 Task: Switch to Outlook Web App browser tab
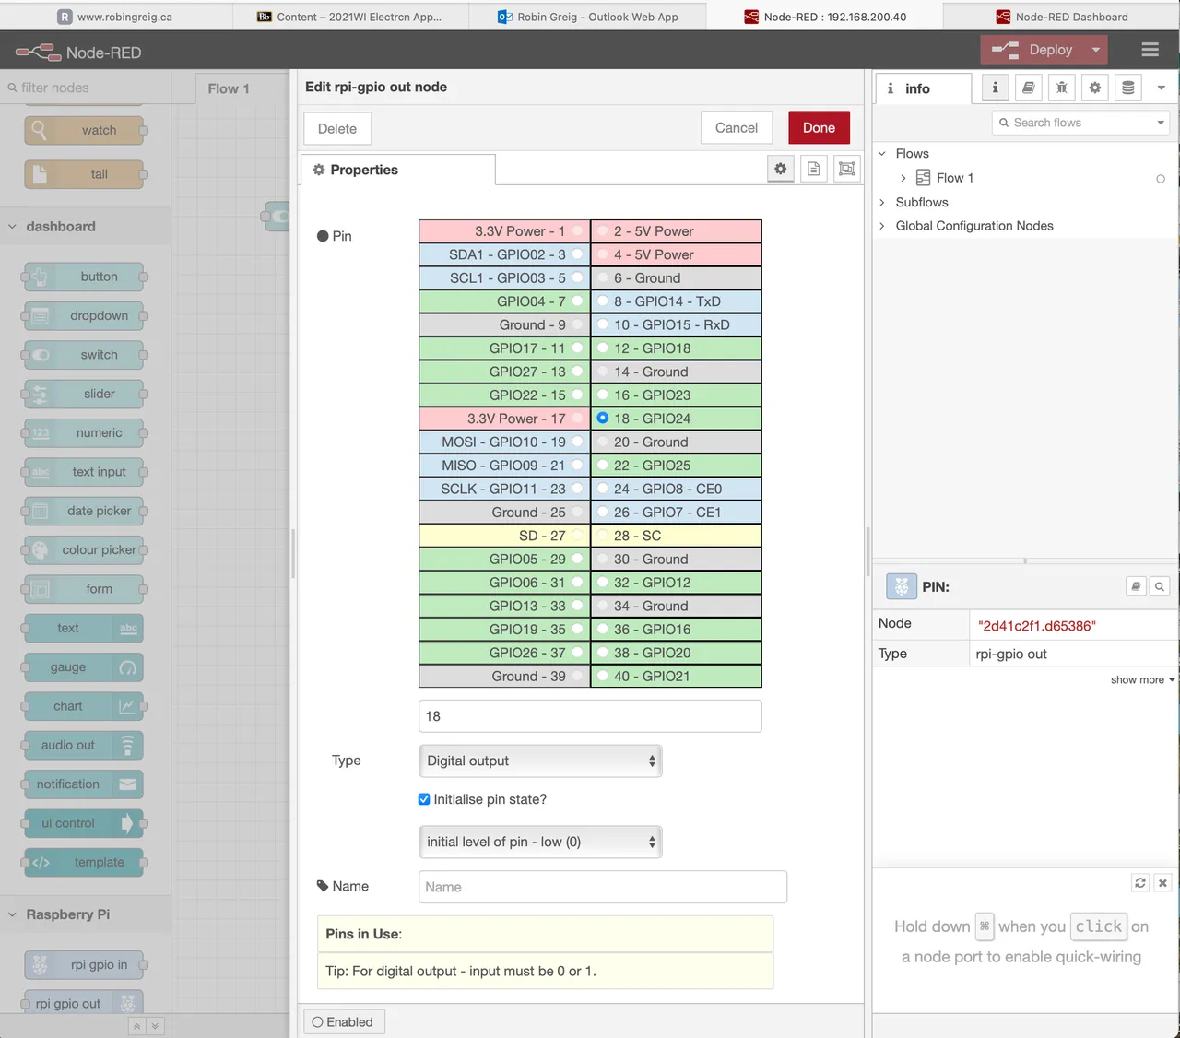pyautogui.click(x=588, y=17)
